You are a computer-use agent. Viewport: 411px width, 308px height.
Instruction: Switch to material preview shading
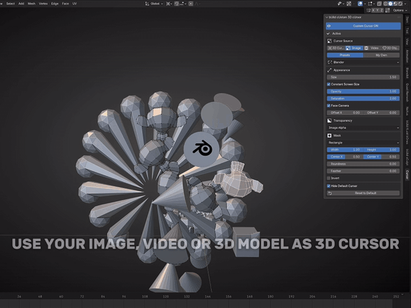[x=395, y=3]
